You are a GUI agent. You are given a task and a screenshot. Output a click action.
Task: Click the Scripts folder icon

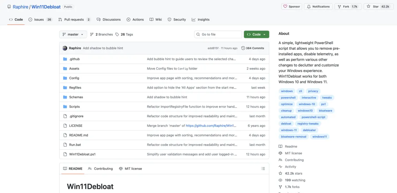tap(65, 107)
